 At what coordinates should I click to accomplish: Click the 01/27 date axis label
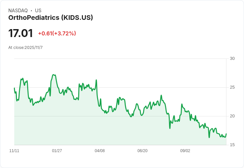point(57,151)
